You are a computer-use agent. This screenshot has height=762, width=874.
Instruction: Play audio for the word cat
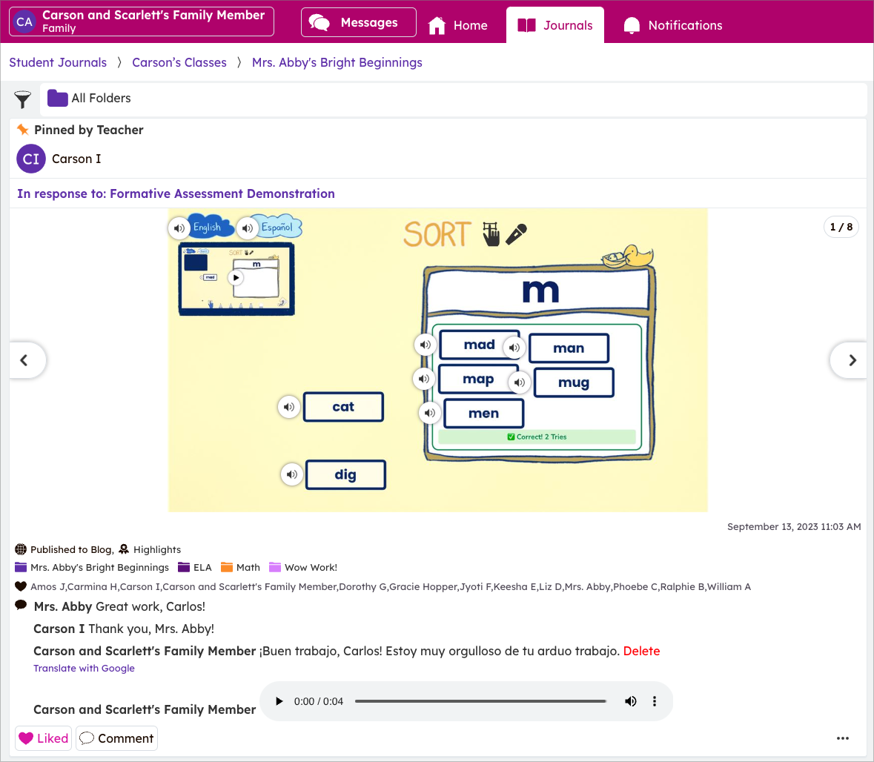[289, 407]
